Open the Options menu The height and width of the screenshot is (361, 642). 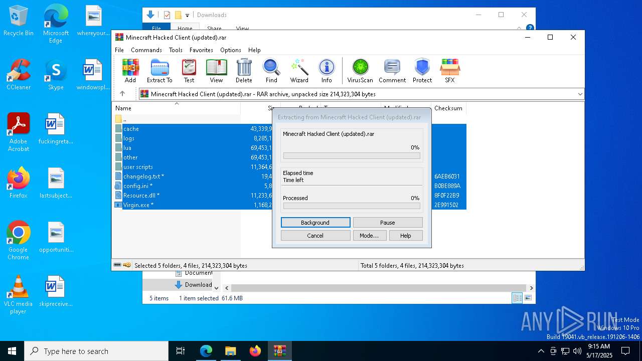pyautogui.click(x=231, y=50)
